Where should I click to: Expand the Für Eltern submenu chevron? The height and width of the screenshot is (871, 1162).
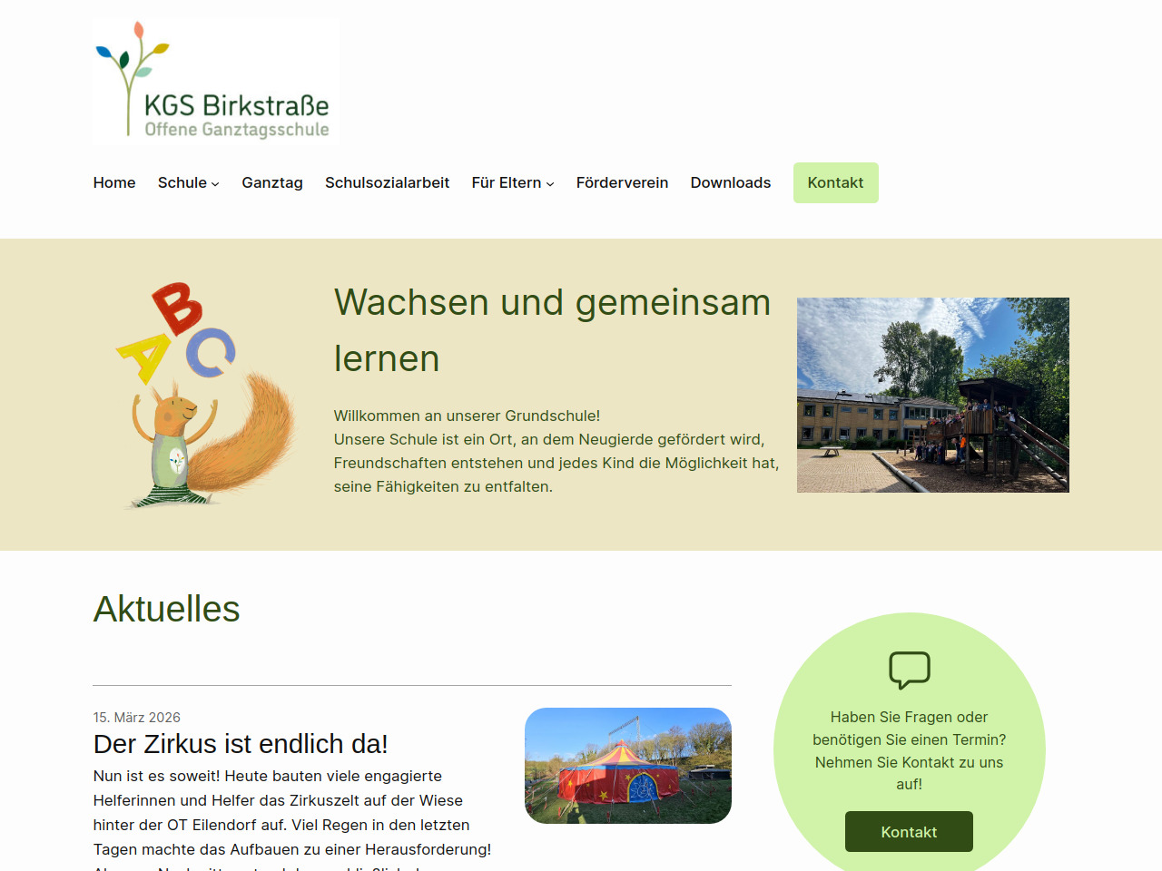coord(550,184)
